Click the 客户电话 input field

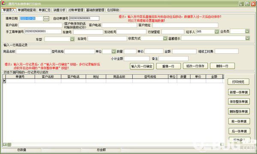tap(119, 25)
